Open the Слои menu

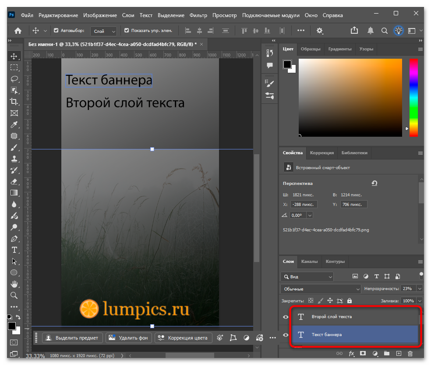(128, 15)
